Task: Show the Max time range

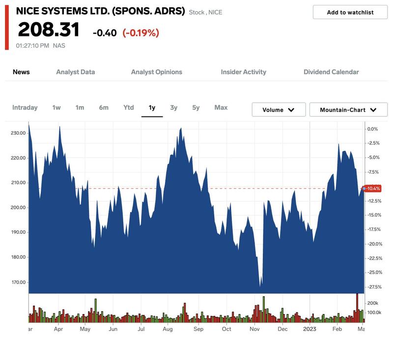Action: [221, 108]
